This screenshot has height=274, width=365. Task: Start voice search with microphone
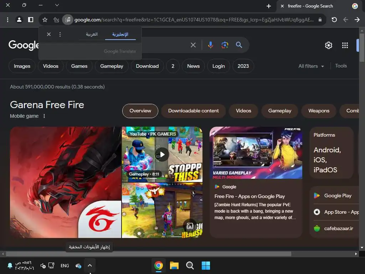coord(210,45)
